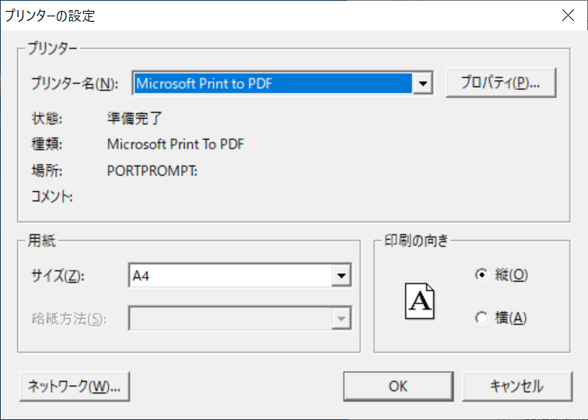588x420 pixels.
Task: Close the プリンターの設定 dialog
Action: [568, 16]
